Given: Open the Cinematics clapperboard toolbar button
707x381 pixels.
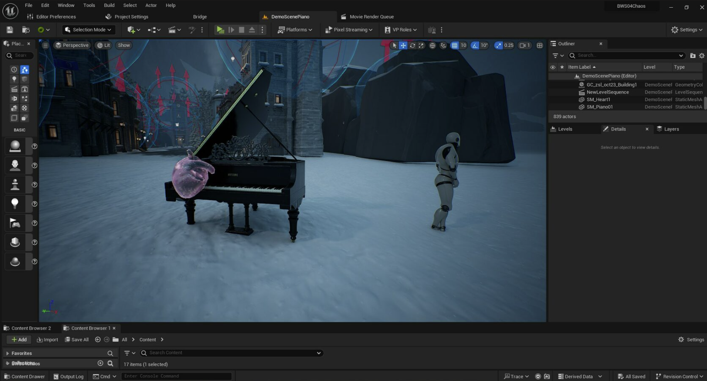Looking at the screenshot, I should pos(172,30).
